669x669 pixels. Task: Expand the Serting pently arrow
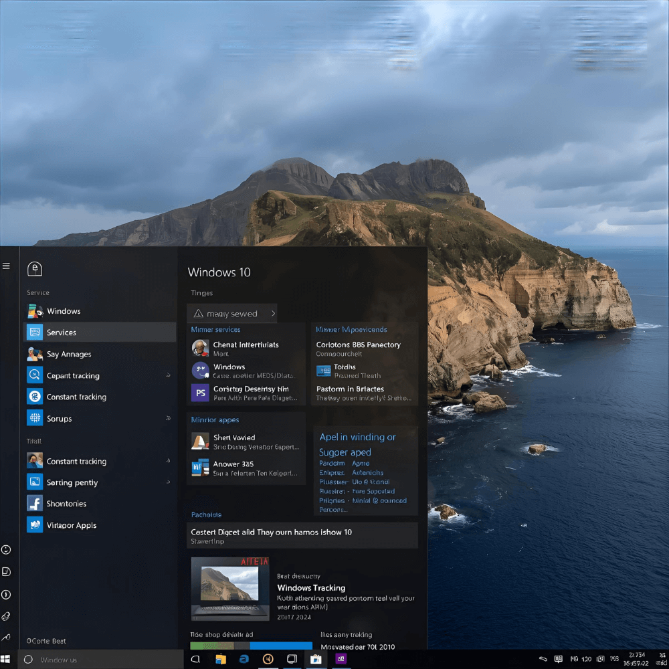(168, 482)
